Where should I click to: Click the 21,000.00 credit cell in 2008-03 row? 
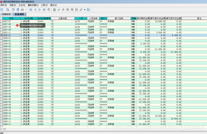174,52
